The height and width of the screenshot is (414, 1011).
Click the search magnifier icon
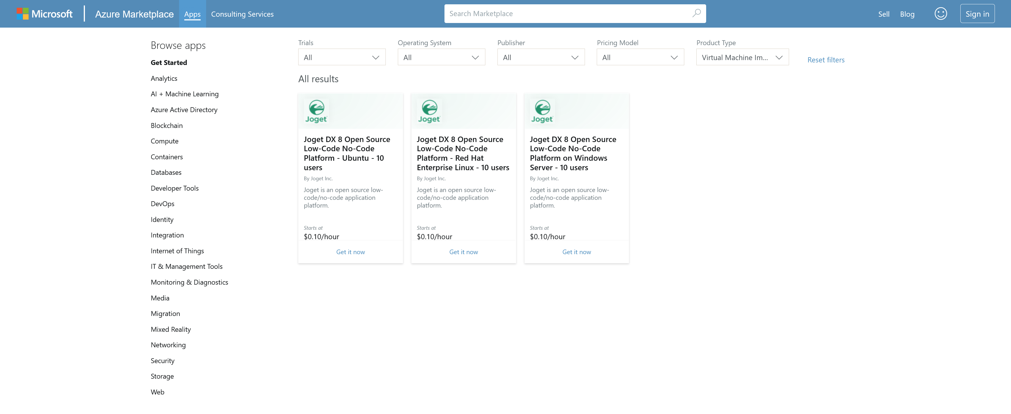click(x=696, y=13)
